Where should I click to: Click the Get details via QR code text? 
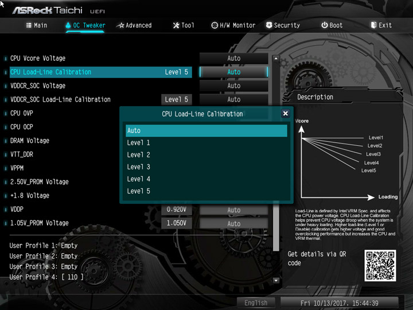click(317, 258)
